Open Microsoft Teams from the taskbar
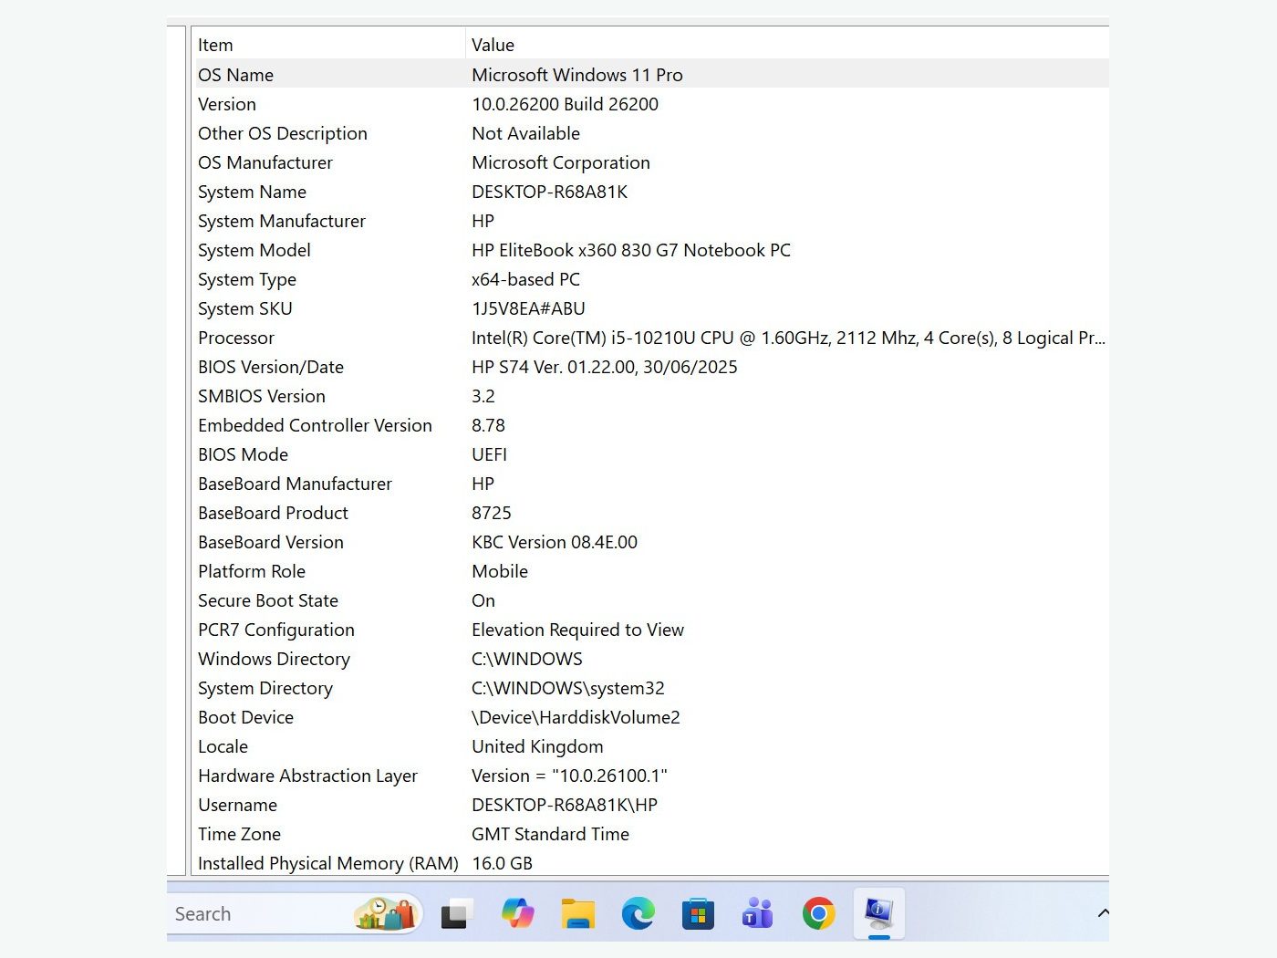This screenshot has height=958, width=1277. click(758, 913)
